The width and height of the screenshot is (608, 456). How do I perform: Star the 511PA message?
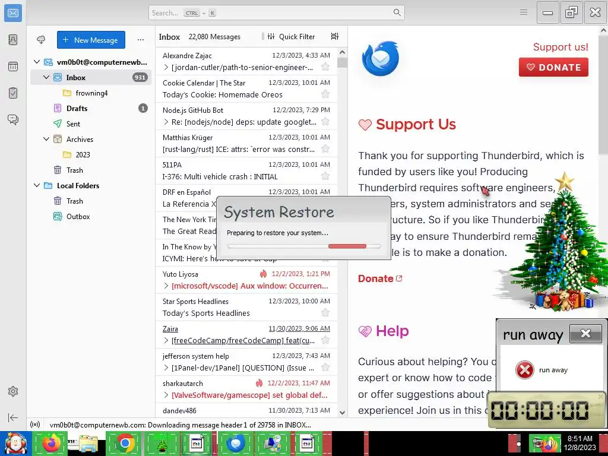coord(325,176)
